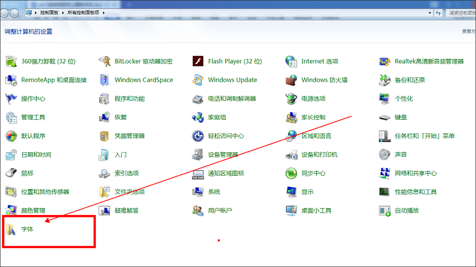Open the 通知区域图标 link
The width and height of the screenshot is (476, 267).
point(226,173)
